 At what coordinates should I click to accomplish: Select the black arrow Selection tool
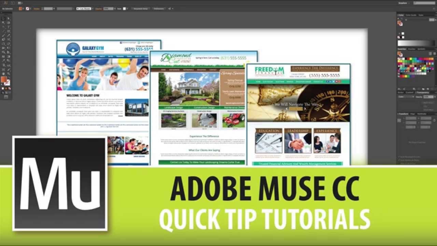[x=3, y=18]
